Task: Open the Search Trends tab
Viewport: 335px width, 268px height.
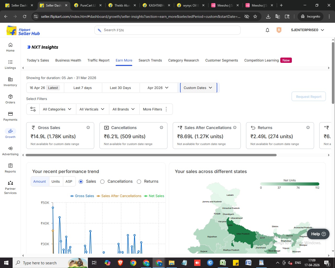Action: 150,60
